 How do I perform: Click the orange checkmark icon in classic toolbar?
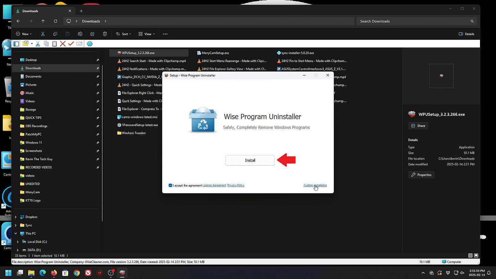[x=71, y=44]
